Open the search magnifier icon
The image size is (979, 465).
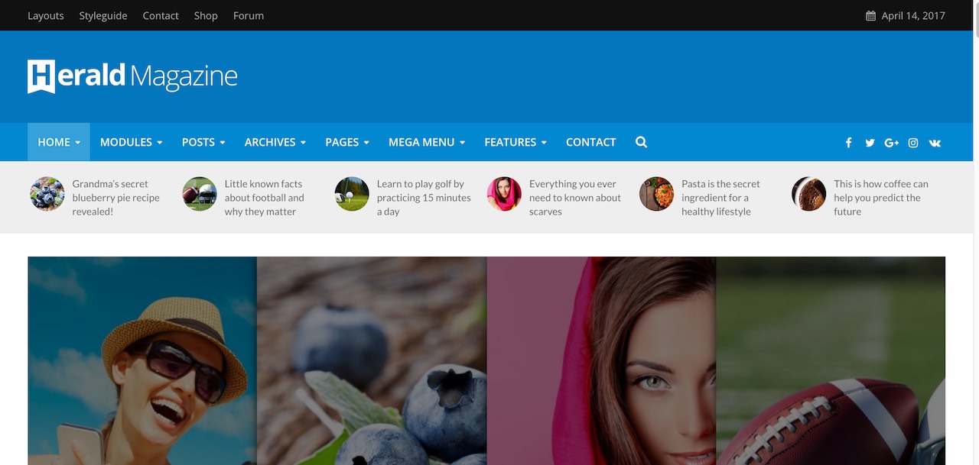point(641,142)
